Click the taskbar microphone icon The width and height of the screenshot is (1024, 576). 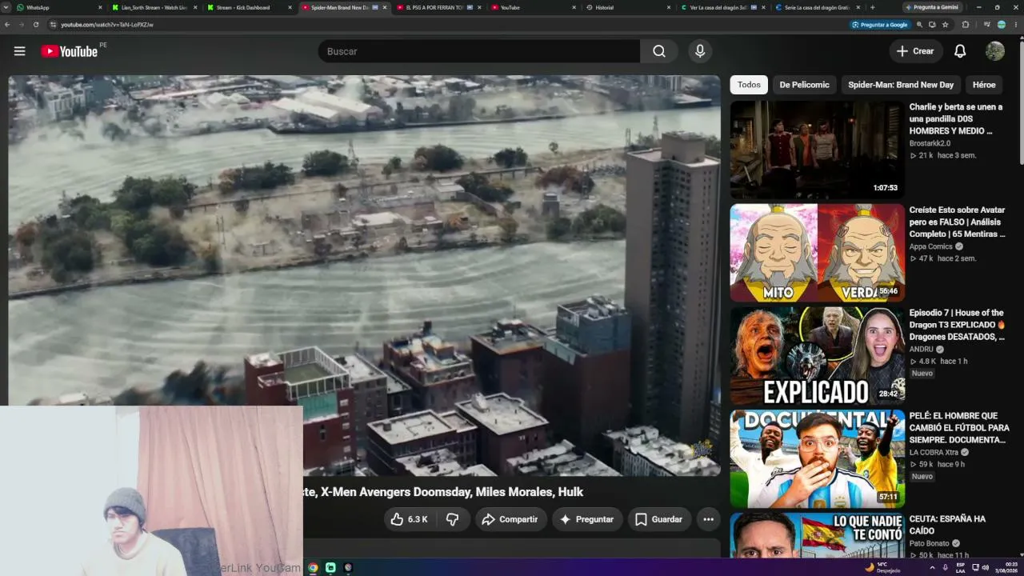tap(945, 567)
